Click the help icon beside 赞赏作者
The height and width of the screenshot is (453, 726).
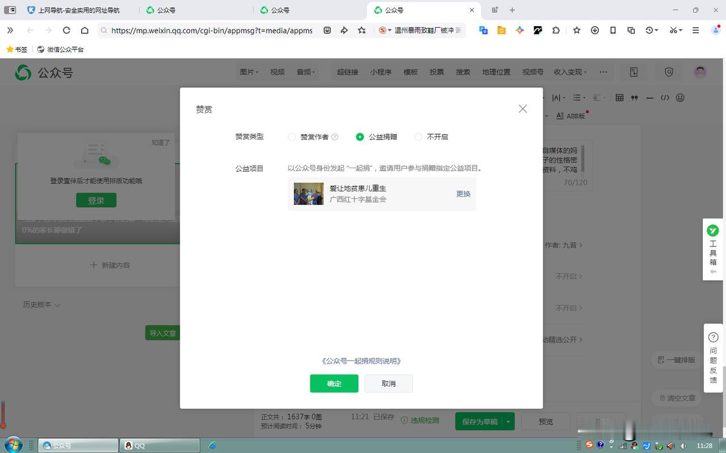point(335,137)
